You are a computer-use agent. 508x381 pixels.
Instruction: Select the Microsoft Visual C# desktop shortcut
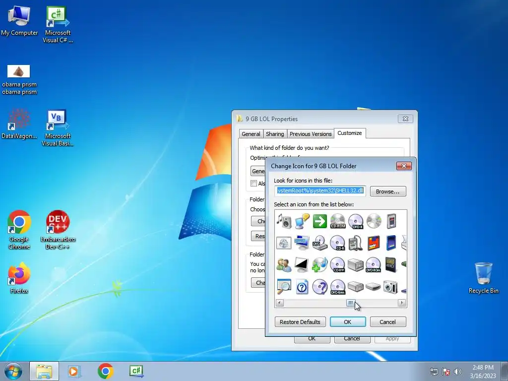click(58, 24)
